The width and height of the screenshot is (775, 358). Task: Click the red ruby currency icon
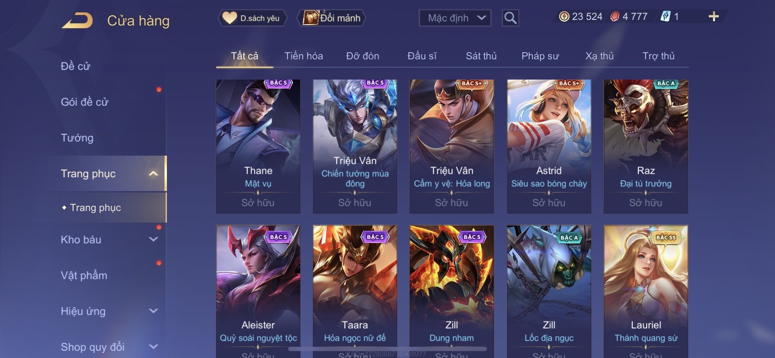pyautogui.click(x=615, y=16)
